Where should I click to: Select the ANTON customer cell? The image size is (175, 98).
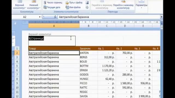point(89,53)
